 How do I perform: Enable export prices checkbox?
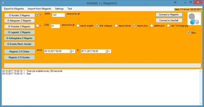tap(116, 26)
